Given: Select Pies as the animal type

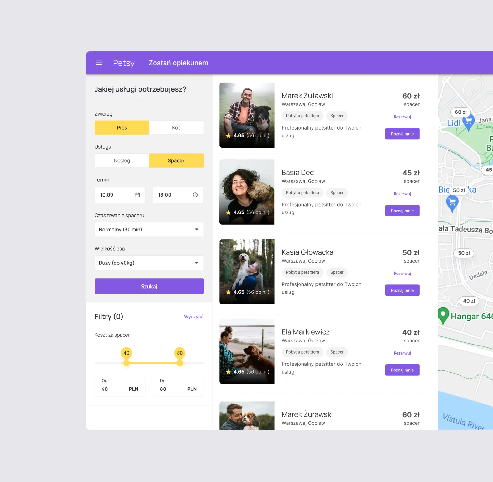Looking at the screenshot, I should (x=122, y=128).
